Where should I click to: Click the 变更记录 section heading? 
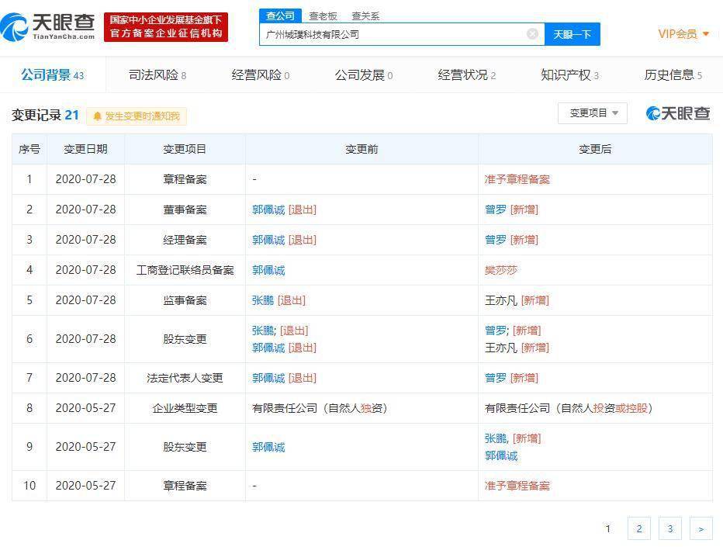coord(45,115)
